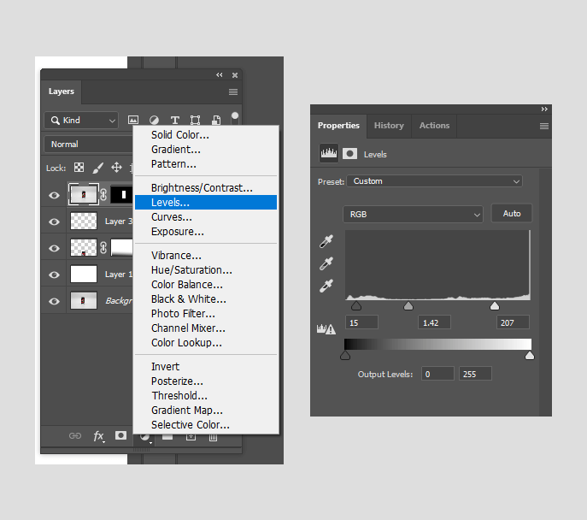Select the Layers tab
Screen dimensions: 587x520
click(62, 92)
